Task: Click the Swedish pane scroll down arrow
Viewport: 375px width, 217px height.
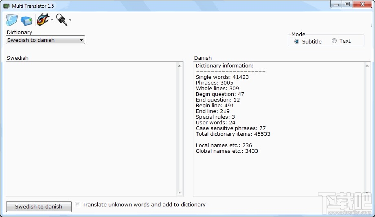Action: [x=180, y=192]
